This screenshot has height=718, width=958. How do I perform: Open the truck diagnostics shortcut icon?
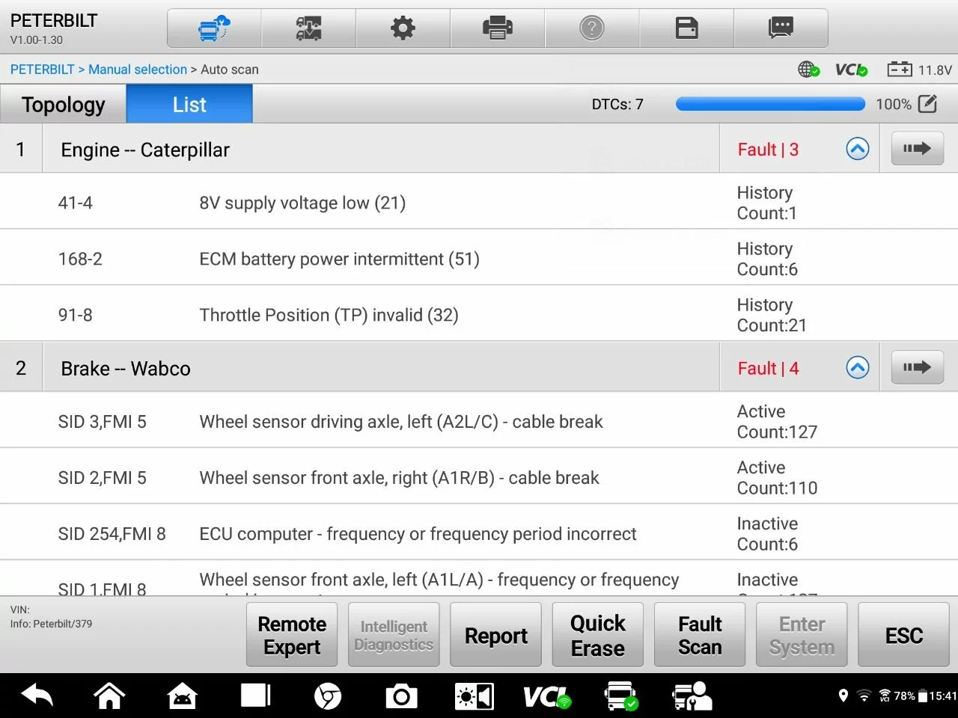[621, 696]
